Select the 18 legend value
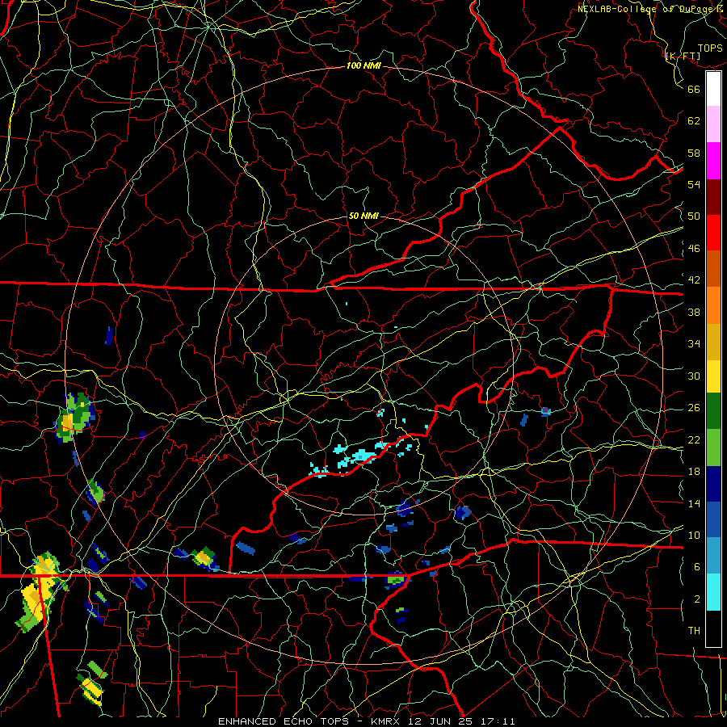The image size is (727, 727). (x=694, y=472)
